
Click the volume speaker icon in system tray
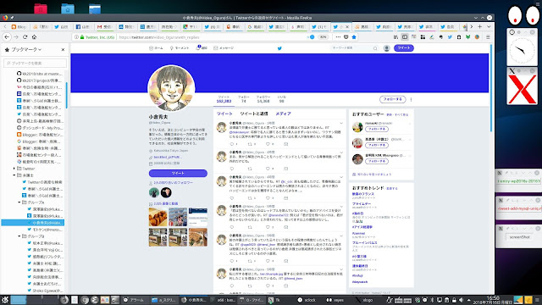click(461, 300)
